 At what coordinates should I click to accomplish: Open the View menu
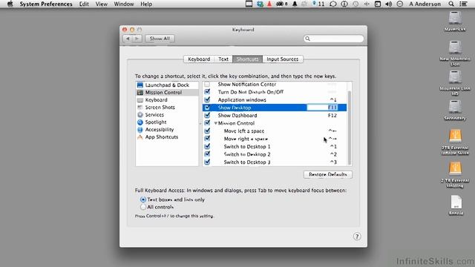[x=102, y=4]
